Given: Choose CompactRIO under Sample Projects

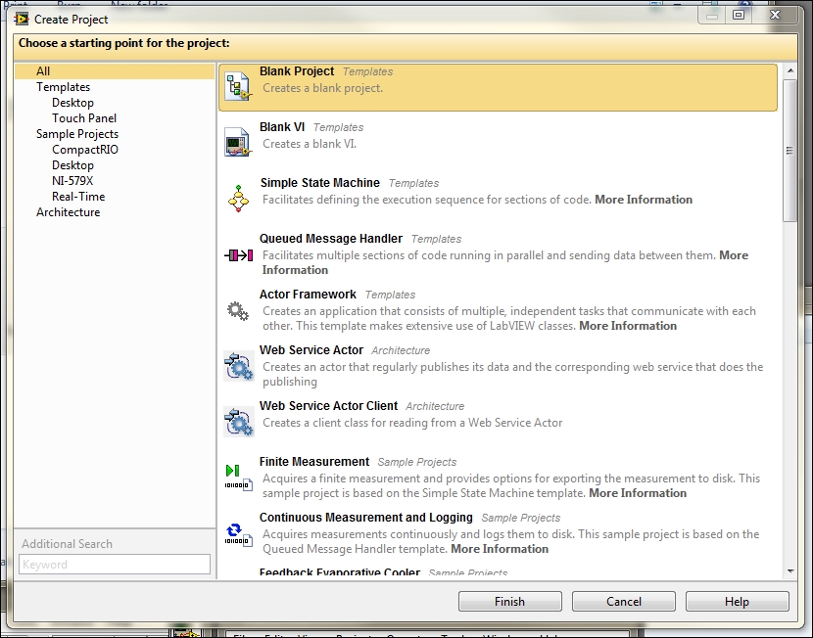Looking at the screenshot, I should 85,150.
